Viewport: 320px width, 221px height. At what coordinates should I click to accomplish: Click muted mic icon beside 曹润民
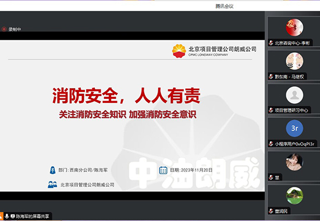(x=271, y=211)
